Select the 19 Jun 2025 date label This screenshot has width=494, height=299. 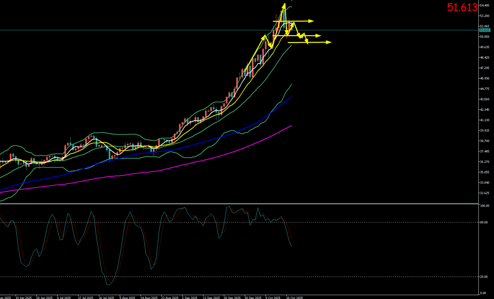(23, 298)
